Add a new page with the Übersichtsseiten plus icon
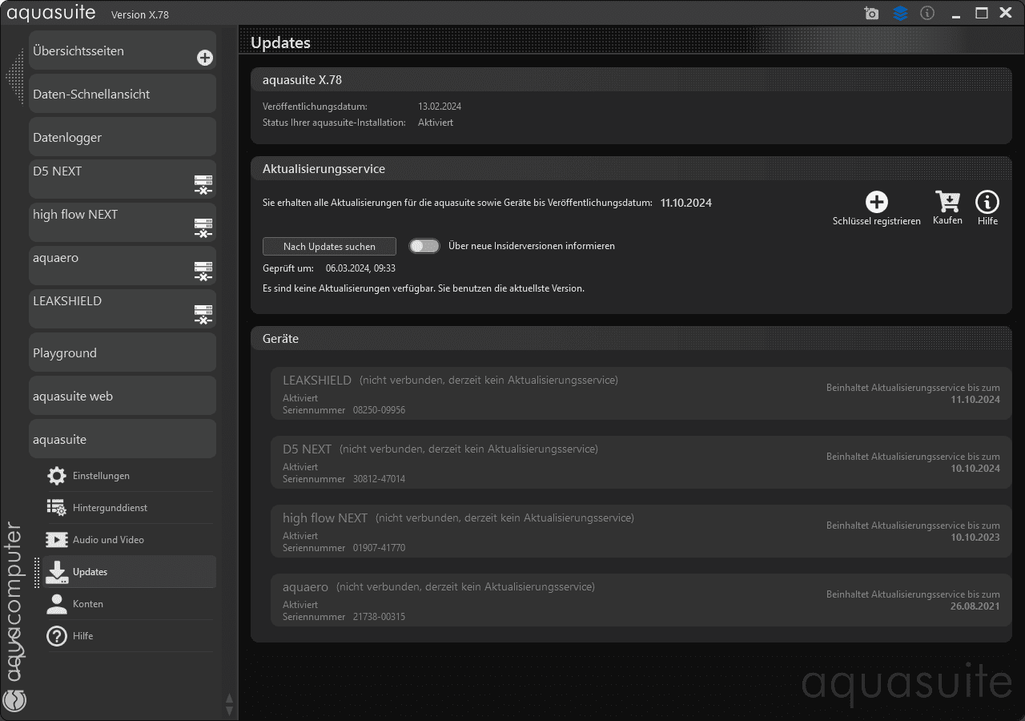The height and width of the screenshot is (721, 1025). click(205, 58)
